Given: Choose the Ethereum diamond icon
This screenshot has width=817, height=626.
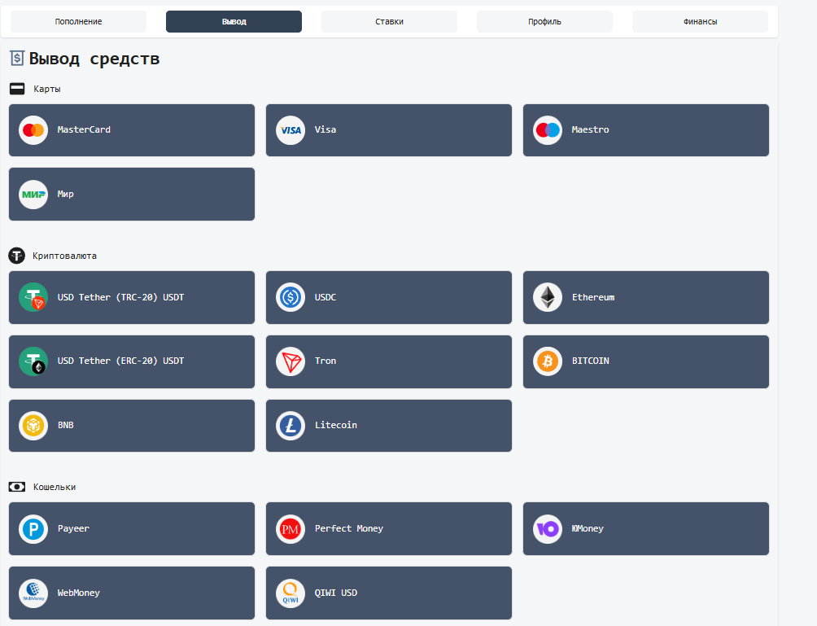Looking at the screenshot, I should tap(548, 298).
